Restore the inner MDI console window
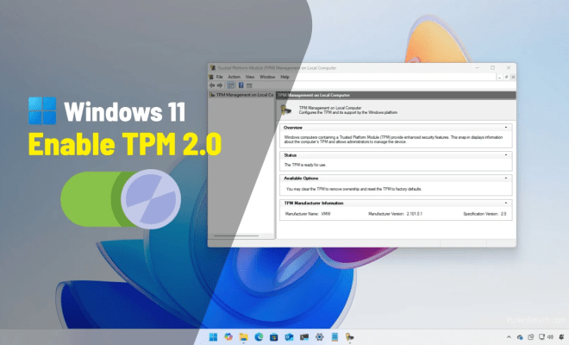This screenshot has width=569, height=345. (x=506, y=77)
